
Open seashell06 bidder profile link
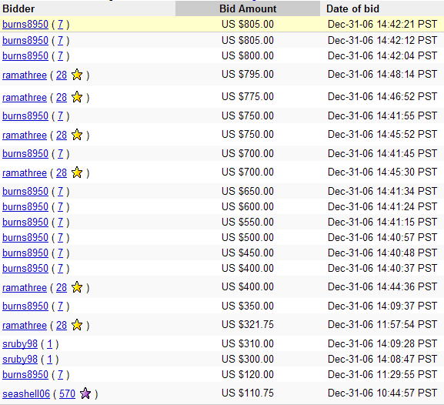(26, 393)
